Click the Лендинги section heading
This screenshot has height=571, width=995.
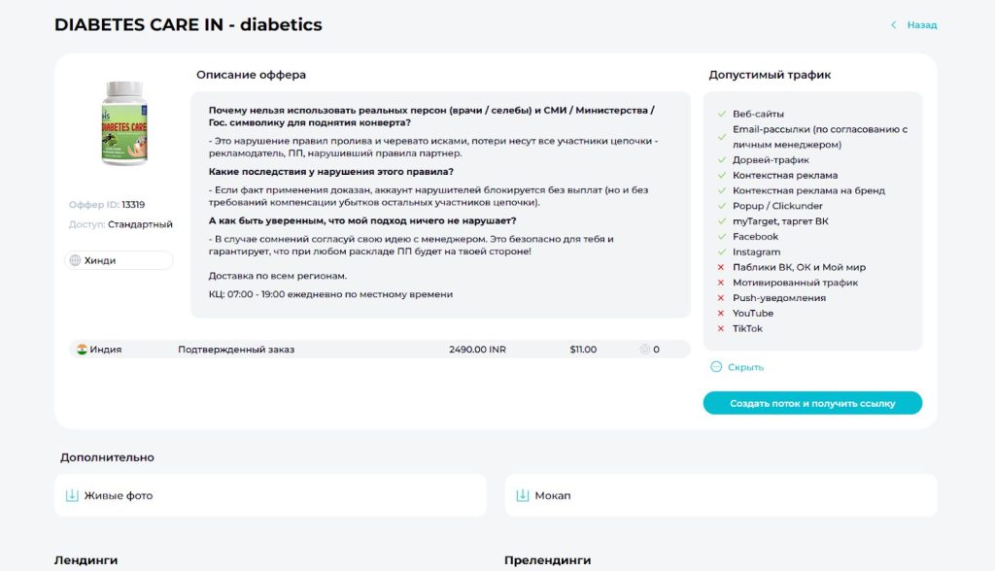click(x=86, y=560)
